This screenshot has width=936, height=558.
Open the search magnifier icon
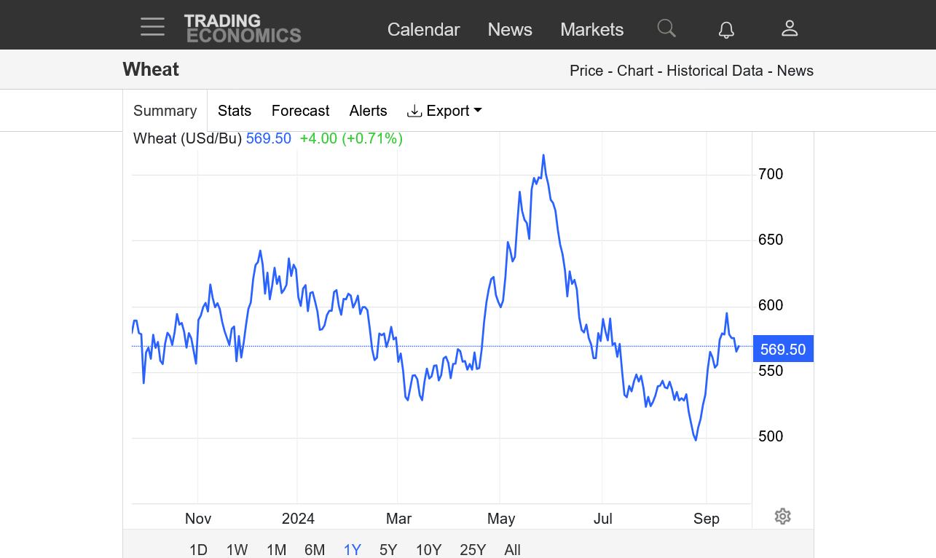(x=666, y=28)
